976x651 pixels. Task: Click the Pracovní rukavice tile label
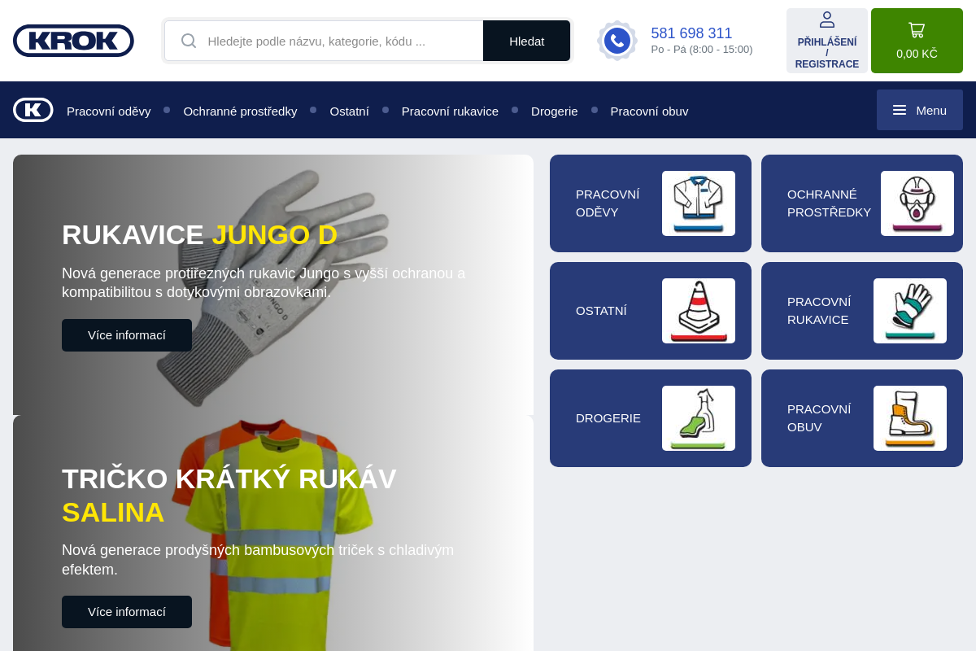[x=819, y=311]
